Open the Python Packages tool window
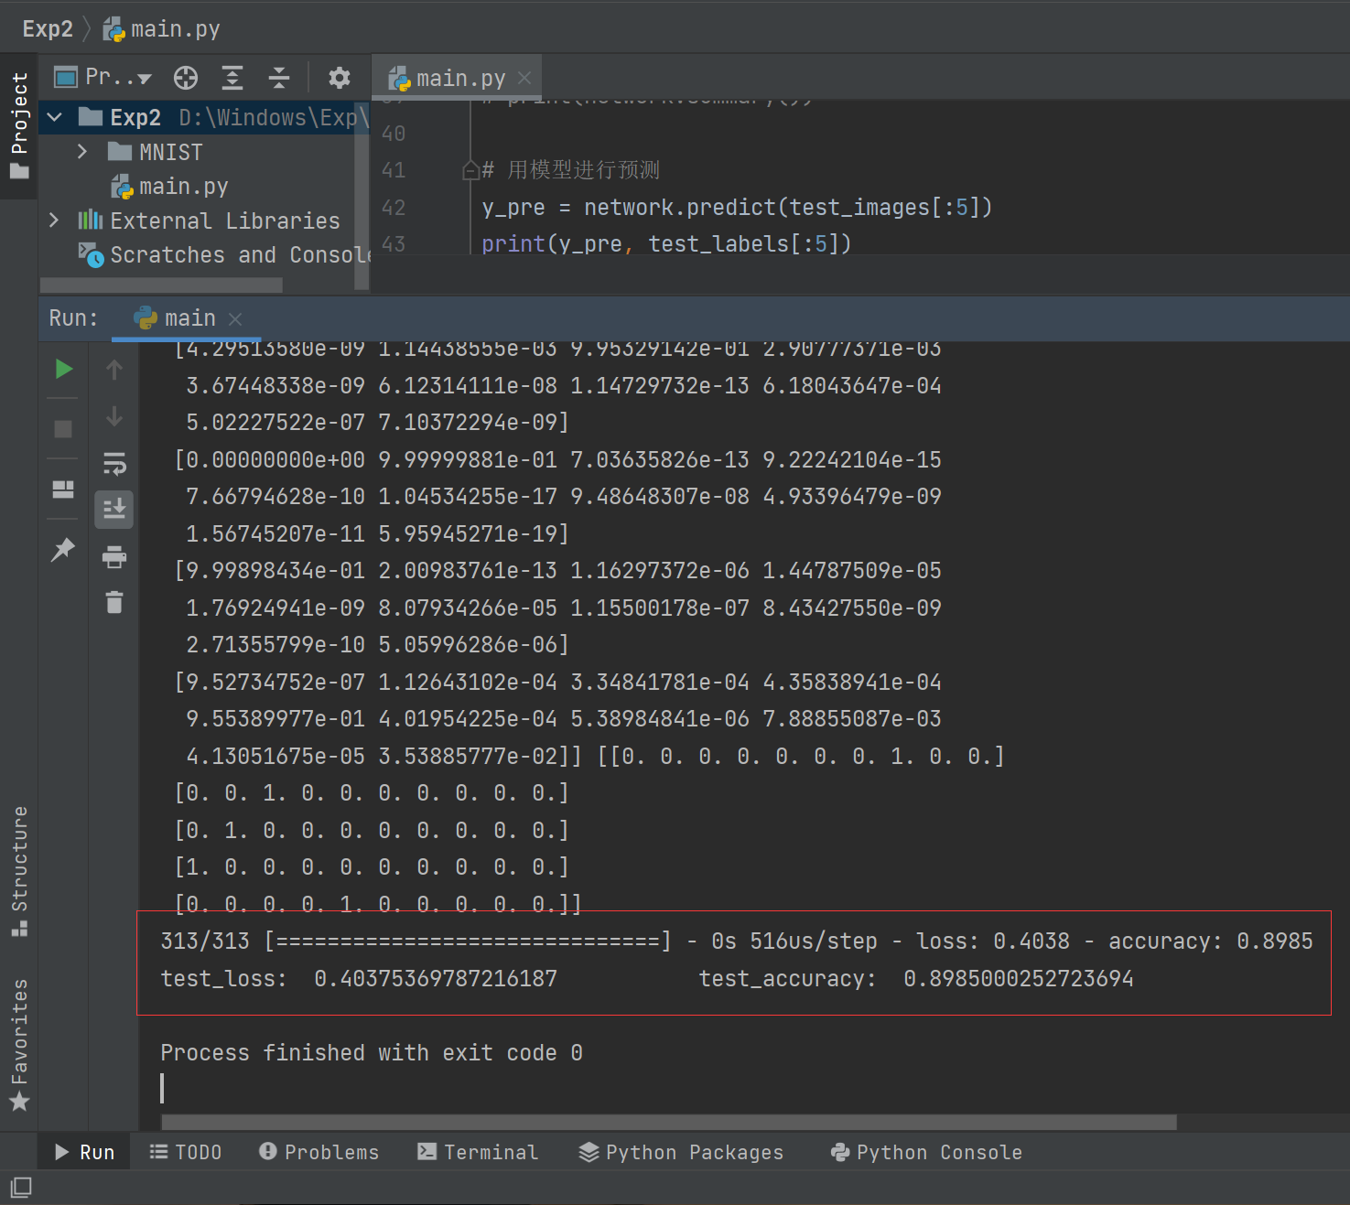This screenshot has height=1205, width=1350. 682,1152
